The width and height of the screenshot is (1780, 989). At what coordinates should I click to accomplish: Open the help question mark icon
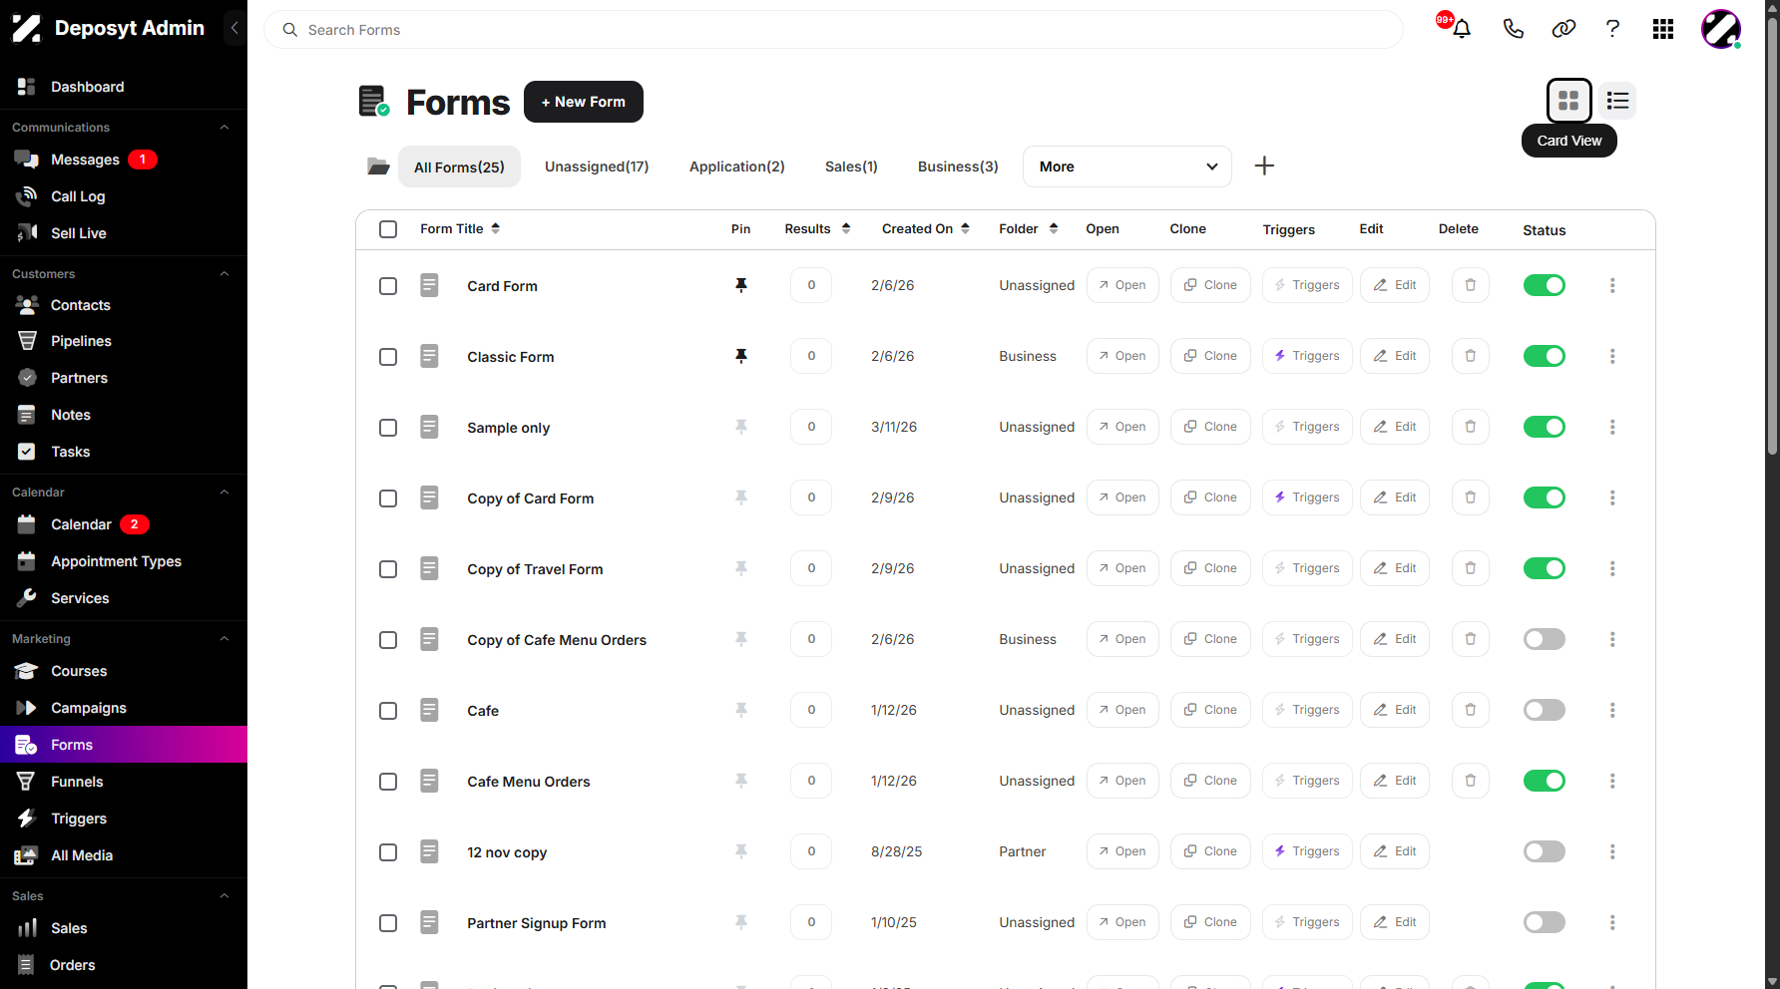point(1612,29)
